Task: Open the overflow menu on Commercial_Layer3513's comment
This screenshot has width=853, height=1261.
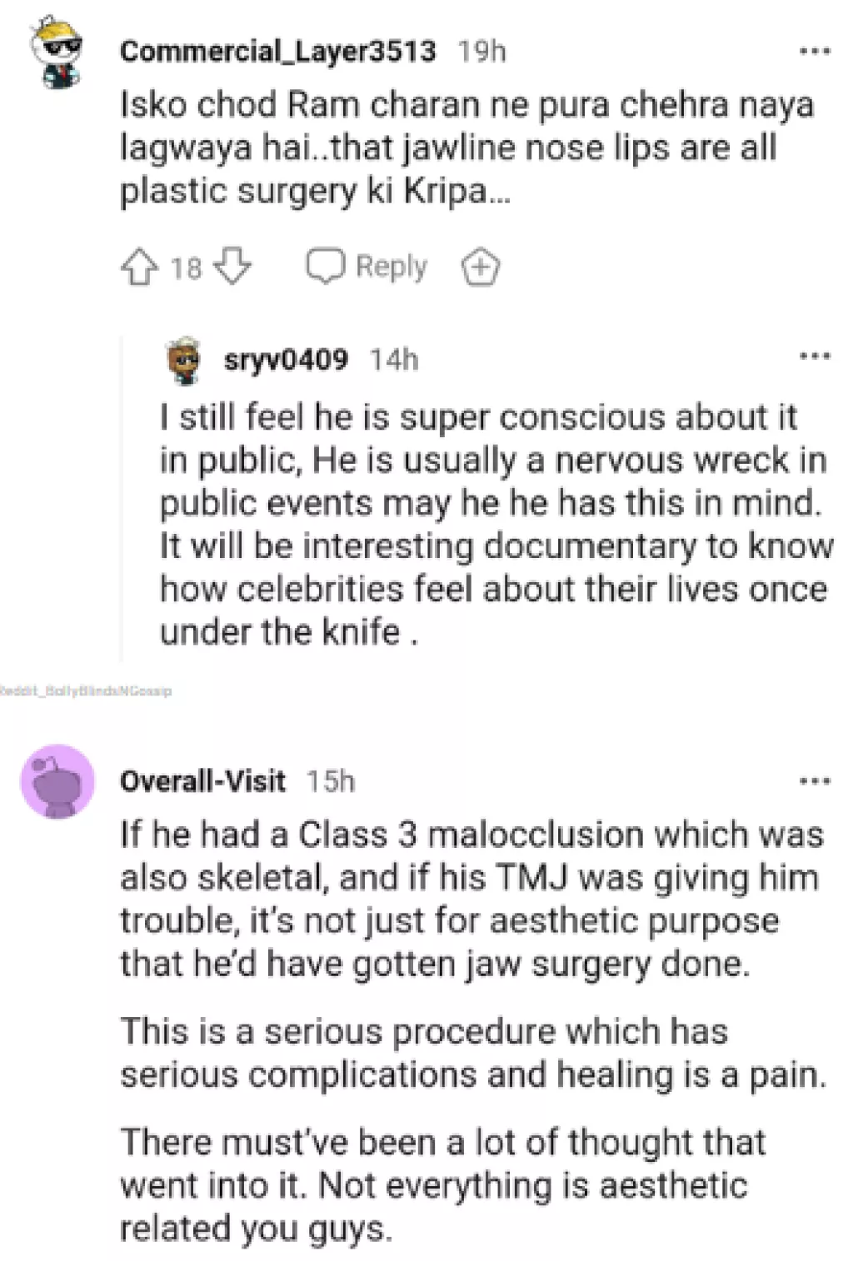Action: (x=813, y=50)
